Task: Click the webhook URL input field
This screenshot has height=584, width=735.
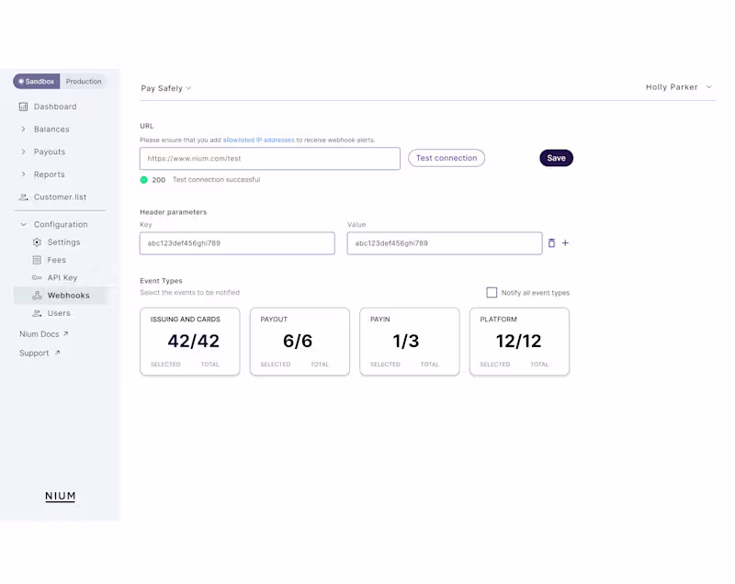Action: pyautogui.click(x=270, y=158)
